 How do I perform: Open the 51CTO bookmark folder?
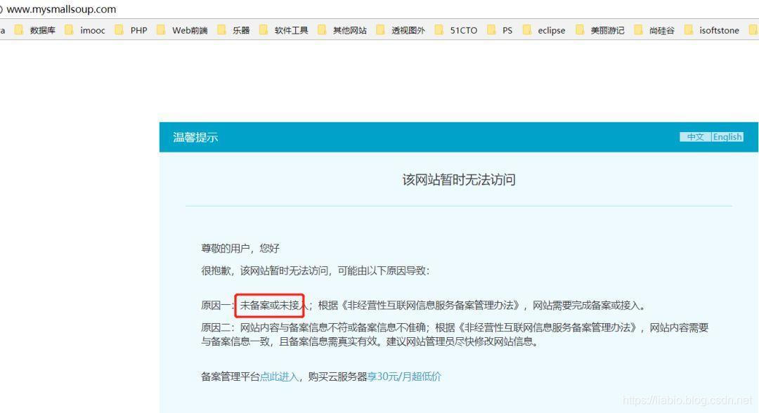click(x=456, y=30)
